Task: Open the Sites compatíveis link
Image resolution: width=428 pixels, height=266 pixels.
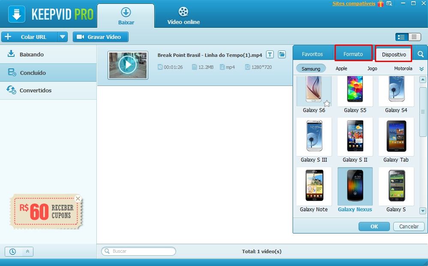Action: [354, 4]
